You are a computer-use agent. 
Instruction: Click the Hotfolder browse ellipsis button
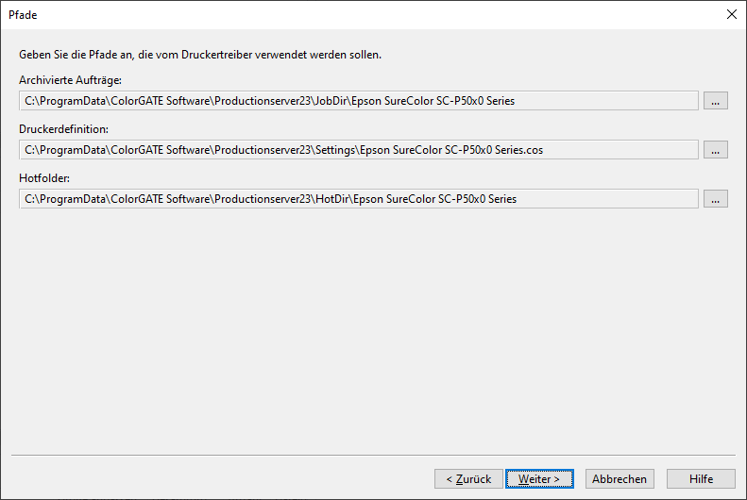(715, 199)
